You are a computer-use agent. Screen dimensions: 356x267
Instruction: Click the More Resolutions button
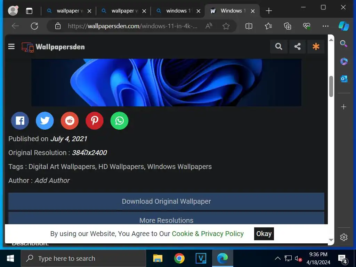[166, 218]
